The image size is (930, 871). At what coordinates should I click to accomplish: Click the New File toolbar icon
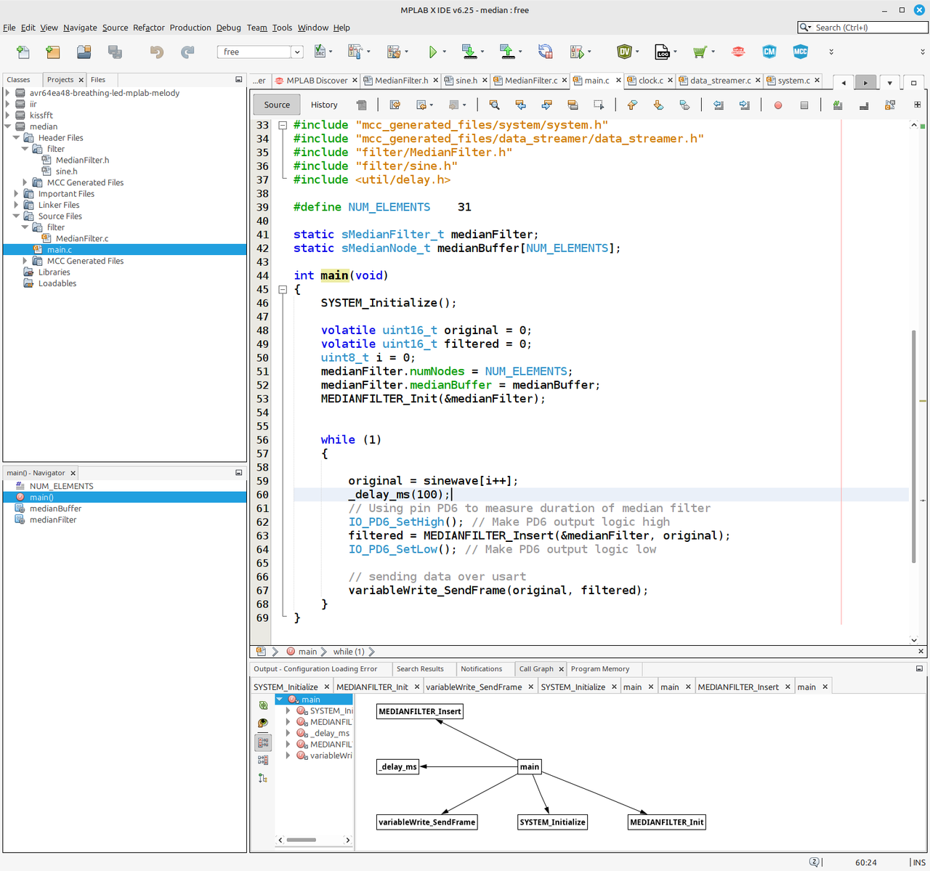[23, 52]
